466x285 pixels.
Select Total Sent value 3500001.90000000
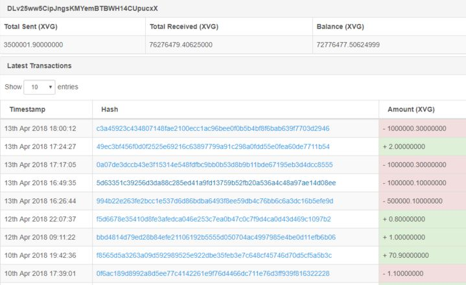click(x=33, y=45)
